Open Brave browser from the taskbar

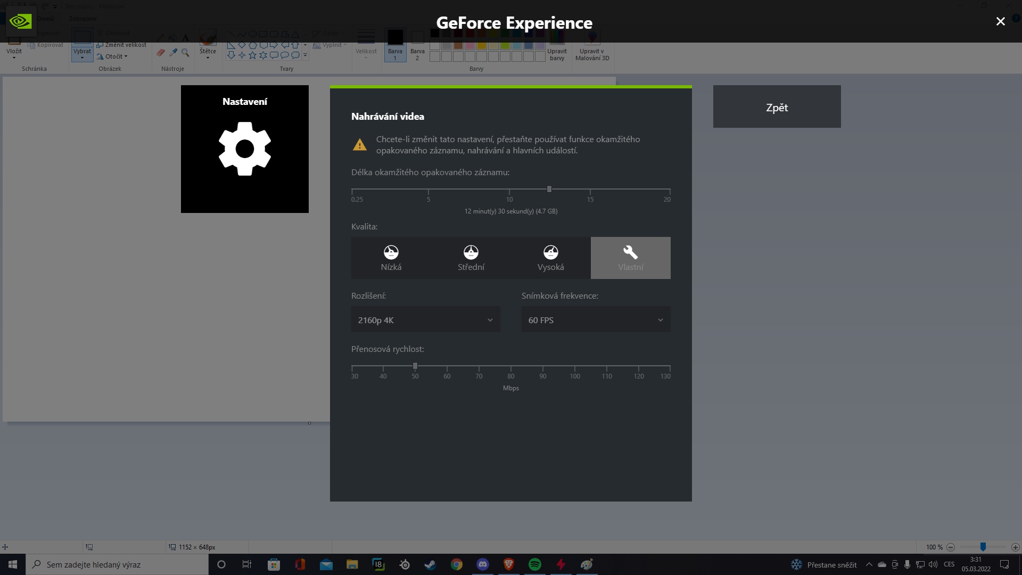coord(508,564)
